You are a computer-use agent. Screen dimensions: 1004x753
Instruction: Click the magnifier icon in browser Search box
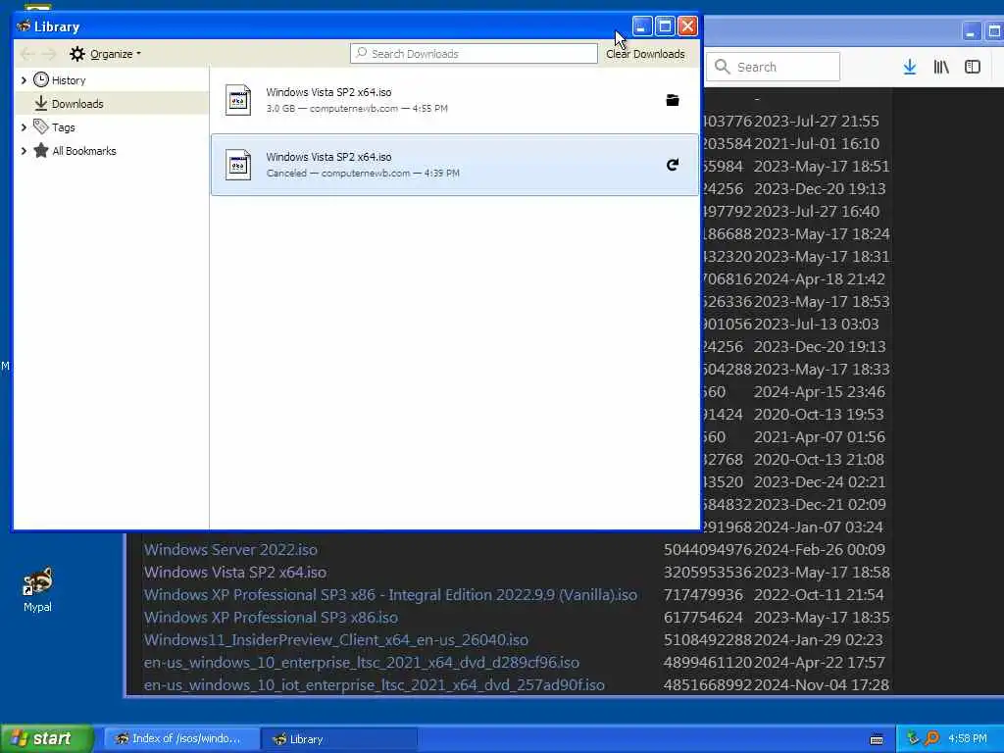pyautogui.click(x=723, y=67)
